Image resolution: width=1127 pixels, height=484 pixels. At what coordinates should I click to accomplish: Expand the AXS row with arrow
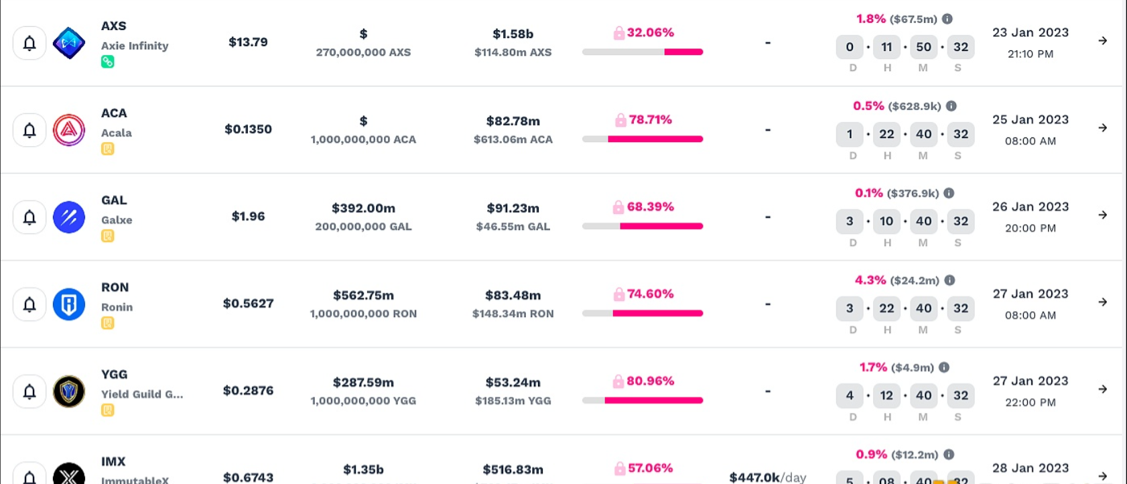point(1102,41)
